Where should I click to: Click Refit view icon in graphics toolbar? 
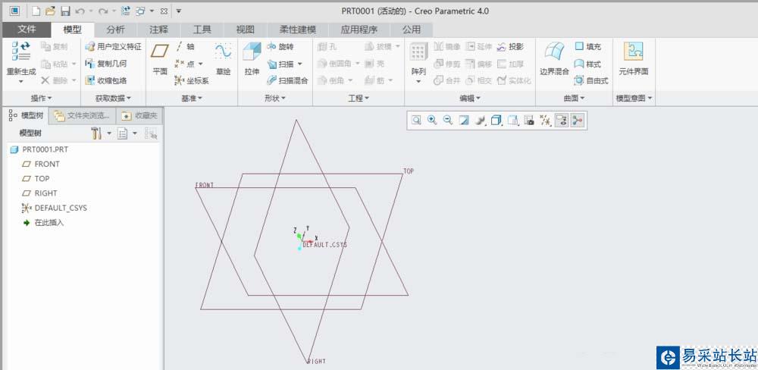click(x=416, y=121)
